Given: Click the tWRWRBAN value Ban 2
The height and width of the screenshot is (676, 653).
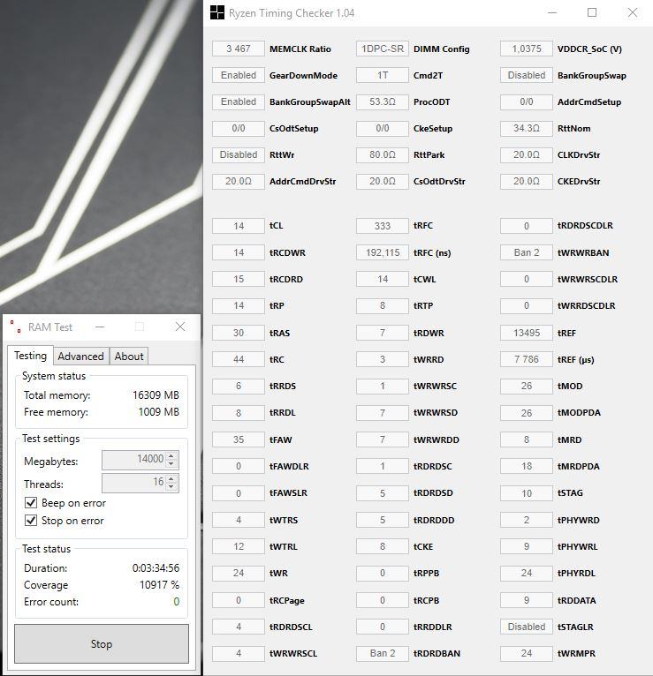Looking at the screenshot, I should [x=527, y=252].
